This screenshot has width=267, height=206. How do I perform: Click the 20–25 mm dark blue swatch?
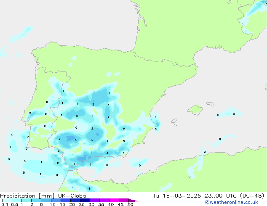[x=75, y=201]
